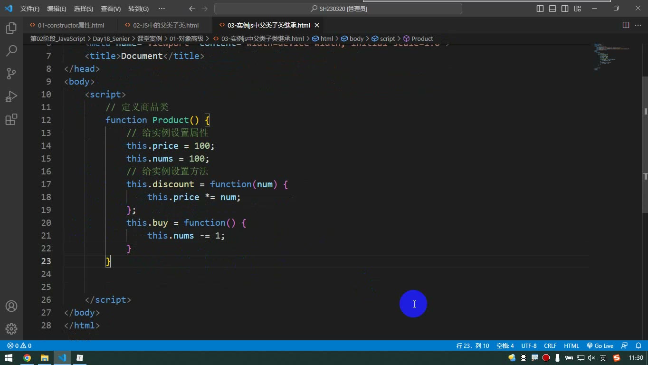This screenshot has height=365, width=648.
Task: Open the errors and warnings problems indicator
Action: click(x=19, y=346)
